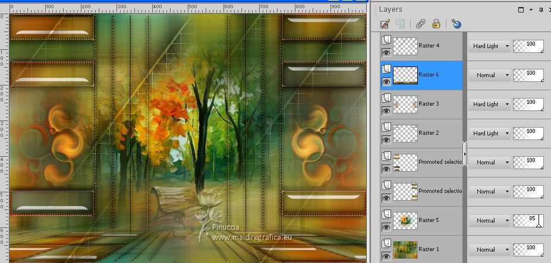Click layer type icon of Promoted selection above Raster 5
Viewport: 551px width, 263px height.
[x=386, y=185]
